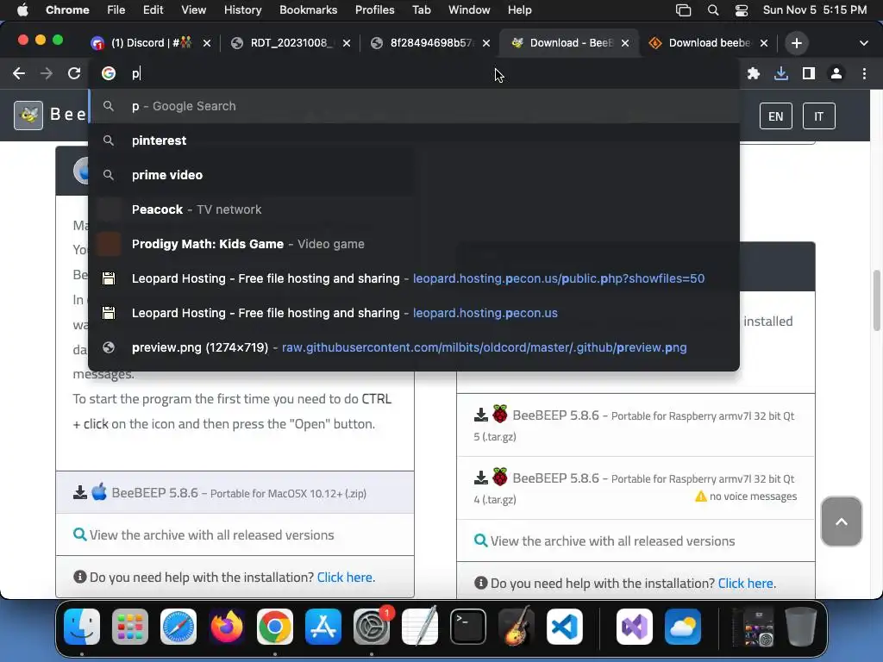Screen dimensions: 883x662
Task: Open the Bookmarks menu
Action: pyautogui.click(x=308, y=10)
